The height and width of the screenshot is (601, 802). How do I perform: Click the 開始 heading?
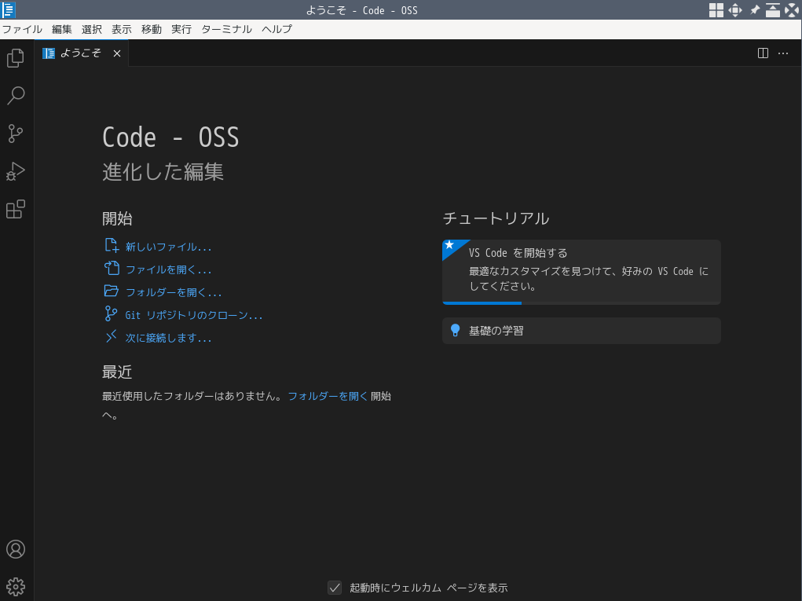pos(117,218)
